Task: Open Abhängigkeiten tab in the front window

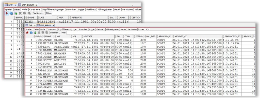Action: coord(112,29)
